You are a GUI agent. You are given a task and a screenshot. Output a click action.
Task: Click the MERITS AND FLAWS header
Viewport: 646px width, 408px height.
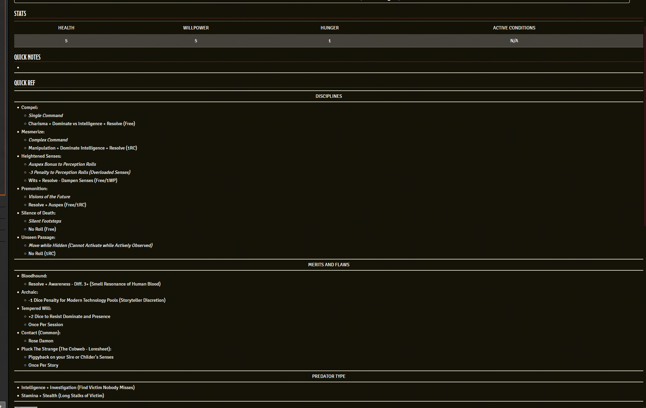(328, 265)
